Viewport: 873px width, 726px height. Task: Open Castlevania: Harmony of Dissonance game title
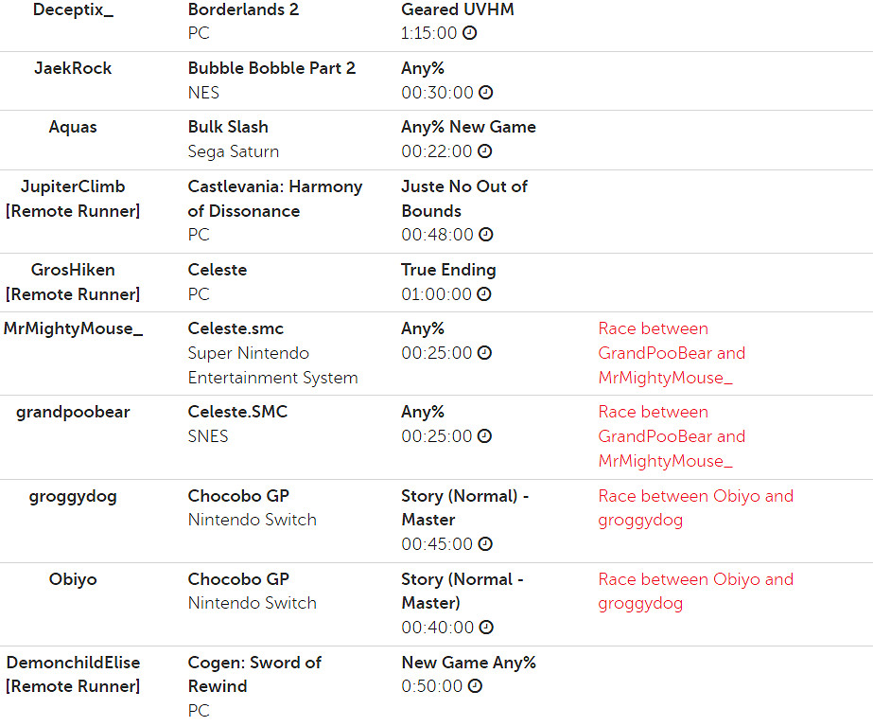[274, 198]
